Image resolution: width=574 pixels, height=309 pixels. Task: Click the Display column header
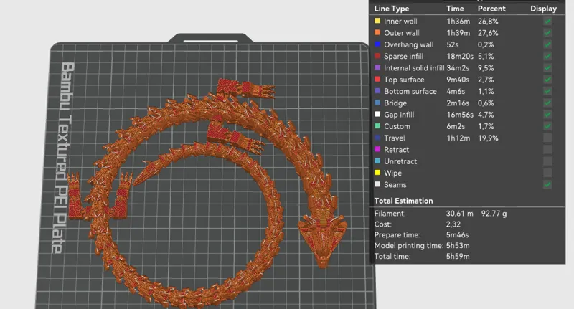pos(543,9)
